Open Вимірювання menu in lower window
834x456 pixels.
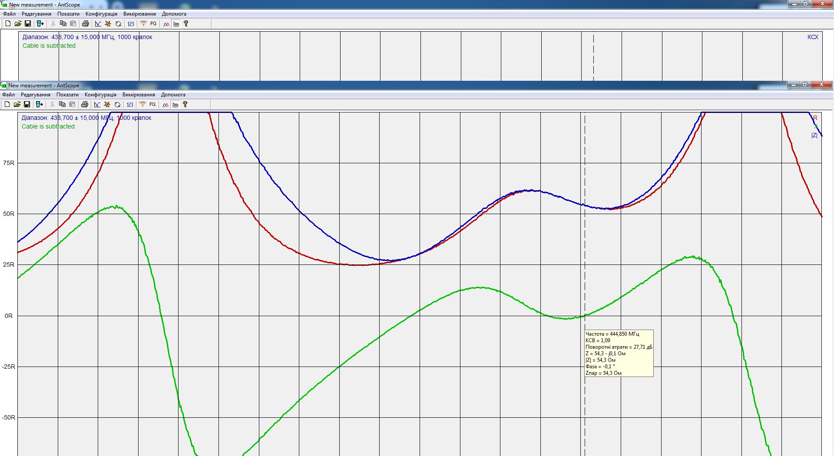point(139,95)
